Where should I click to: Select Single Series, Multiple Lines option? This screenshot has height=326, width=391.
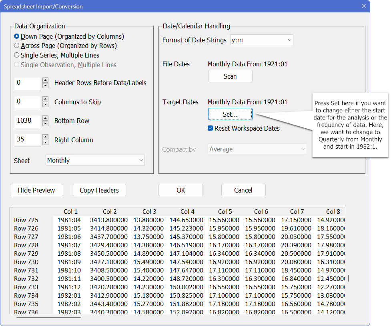[56, 55]
